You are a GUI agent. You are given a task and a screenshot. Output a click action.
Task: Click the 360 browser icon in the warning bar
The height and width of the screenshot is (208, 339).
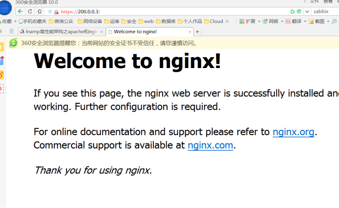tap(13, 43)
